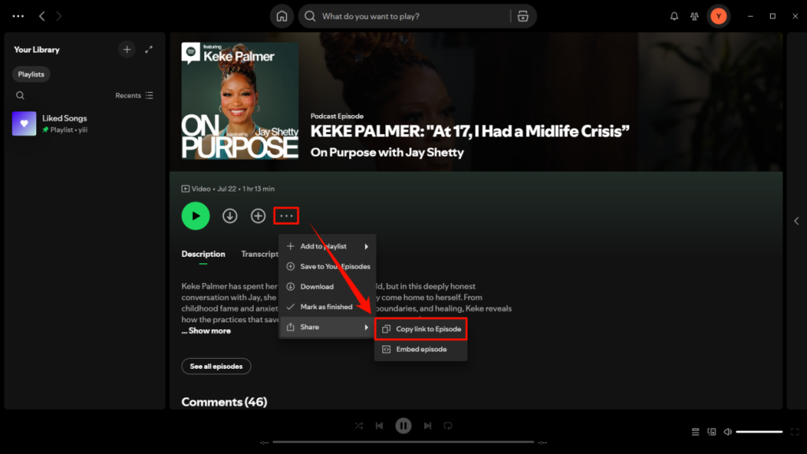The width and height of the screenshot is (807, 454).
Task: Search within Your Library
Action: (20, 95)
